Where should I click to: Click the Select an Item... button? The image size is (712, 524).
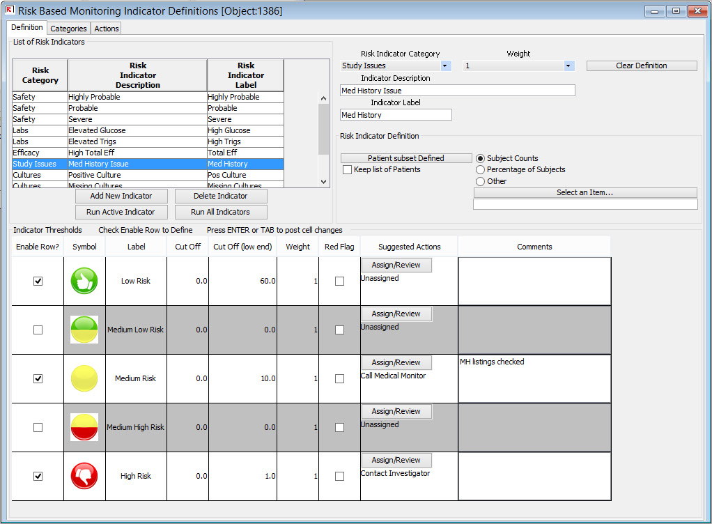pos(585,192)
